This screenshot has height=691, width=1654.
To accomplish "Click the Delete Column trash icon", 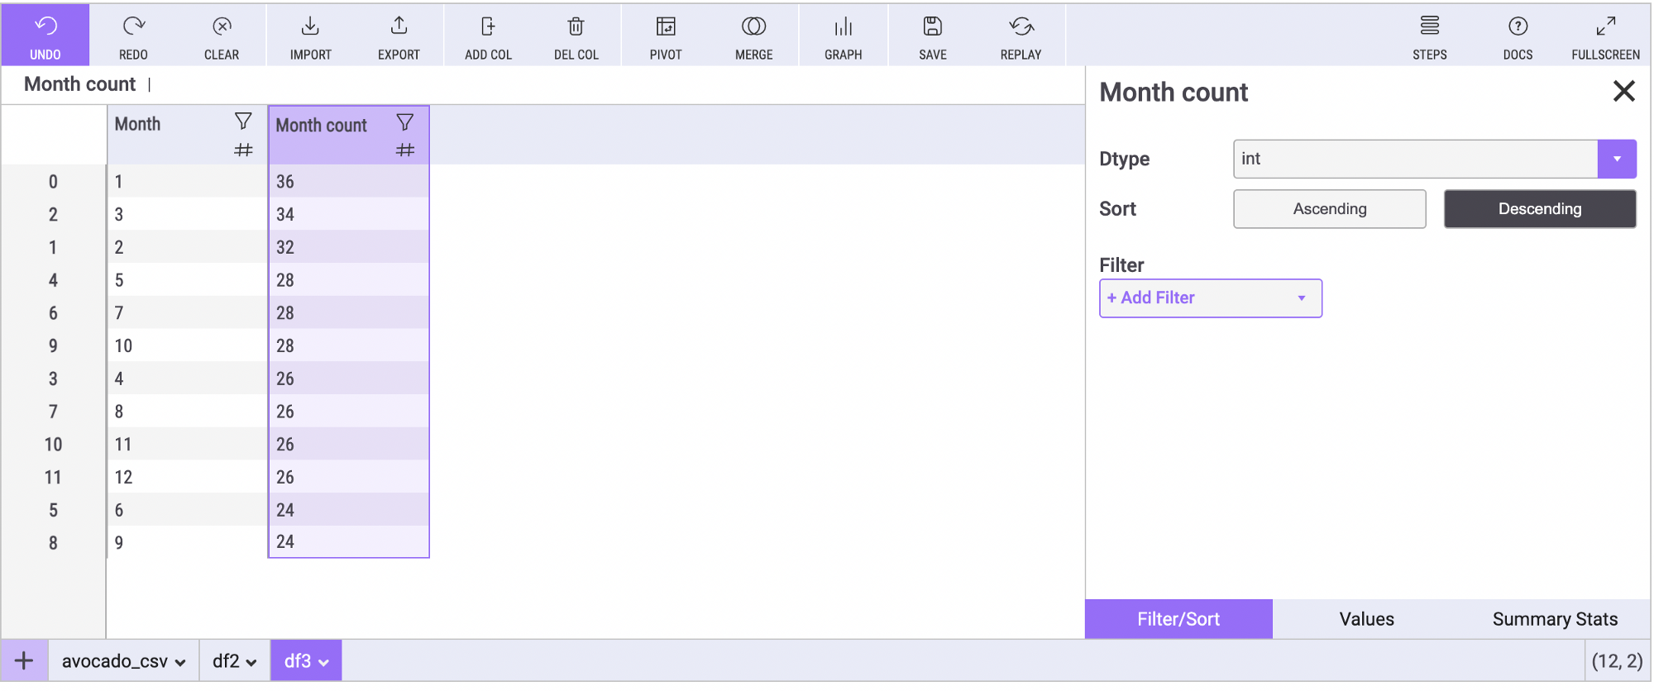I will (x=576, y=27).
